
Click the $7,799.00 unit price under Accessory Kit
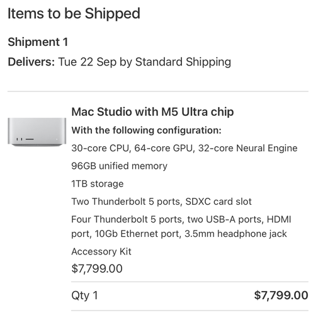pos(97,268)
